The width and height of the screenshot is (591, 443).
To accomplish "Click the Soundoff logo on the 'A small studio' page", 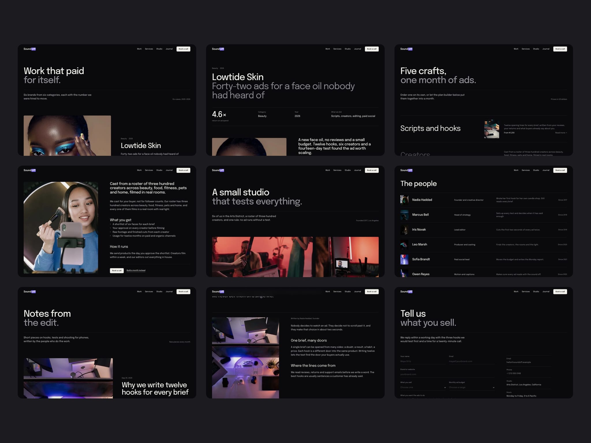I will [218, 170].
